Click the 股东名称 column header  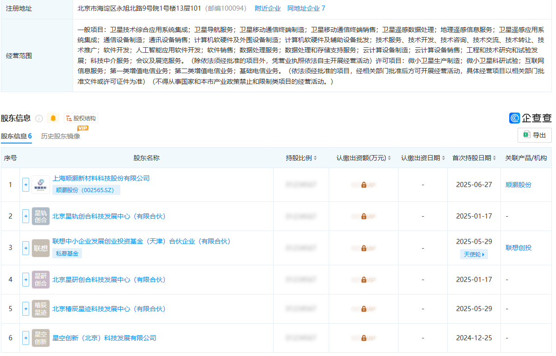[146, 158]
